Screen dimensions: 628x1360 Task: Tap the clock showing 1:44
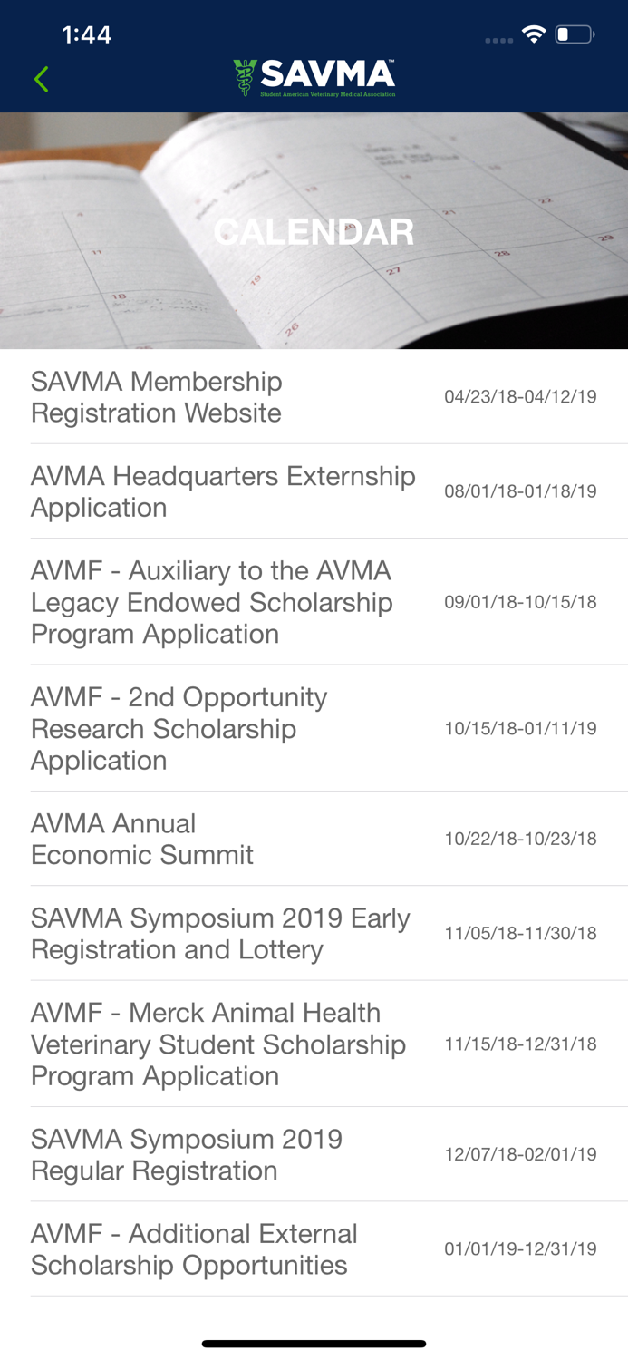pos(88,34)
